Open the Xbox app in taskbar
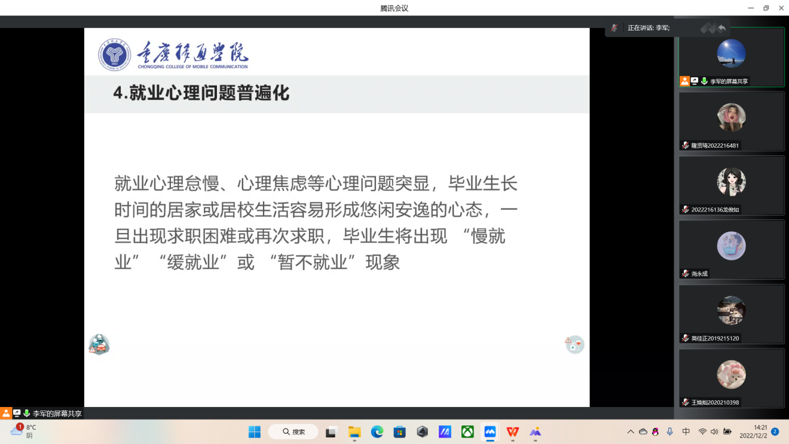789x444 pixels. tap(467, 431)
